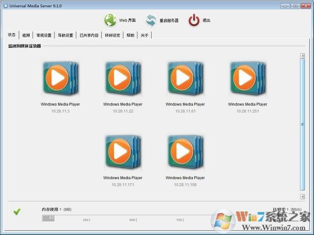The height and width of the screenshot is (235, 314).
Task: Click the IP address 10.28.11.251 text
Action: click(x=248, y=111)
